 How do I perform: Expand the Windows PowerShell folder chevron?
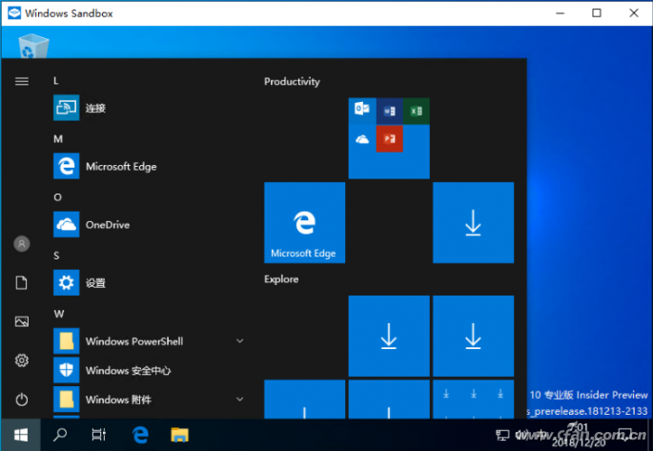click(x=240, y=341)
